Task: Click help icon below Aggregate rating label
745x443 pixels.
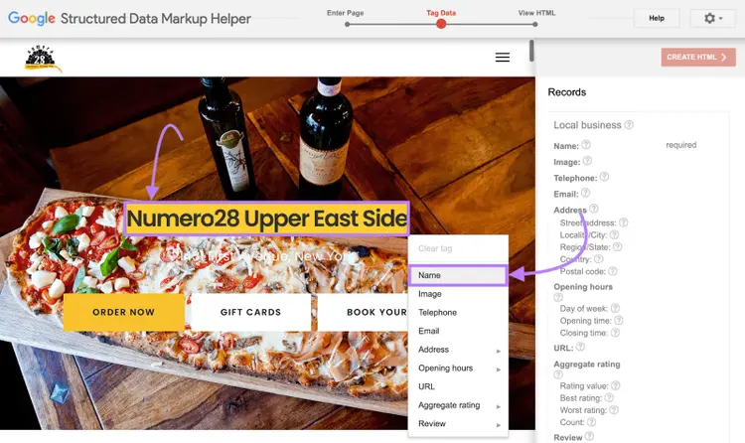Action: click(558, 374)
